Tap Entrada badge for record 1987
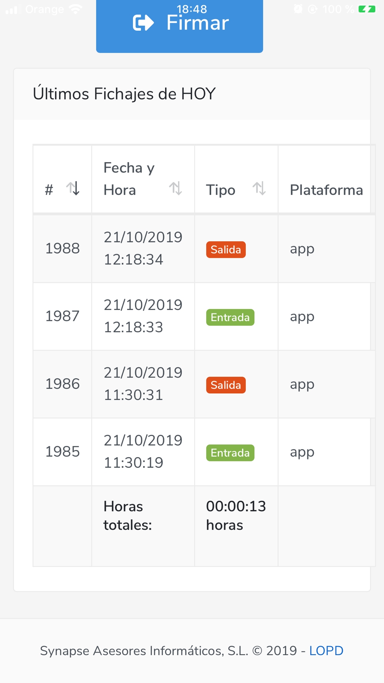The width and height of the screenshot is (384, 683). [x=230, y=317]
